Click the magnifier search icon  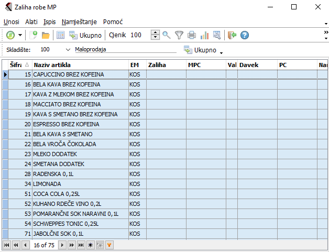[167, 35]
